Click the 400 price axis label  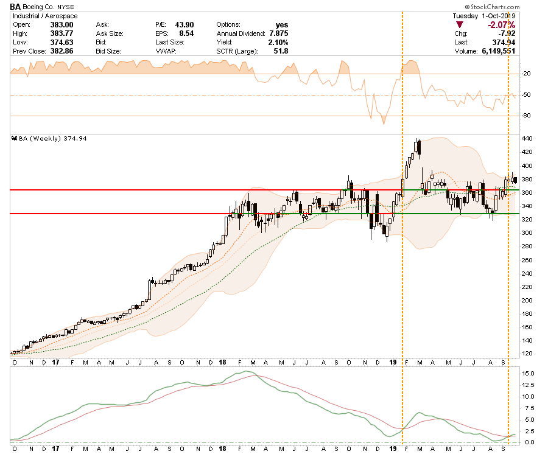[x=527, y=166]
